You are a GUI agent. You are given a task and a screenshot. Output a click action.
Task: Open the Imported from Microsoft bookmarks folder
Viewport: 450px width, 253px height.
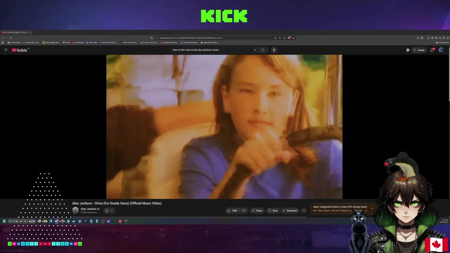(x=210, y=43)
